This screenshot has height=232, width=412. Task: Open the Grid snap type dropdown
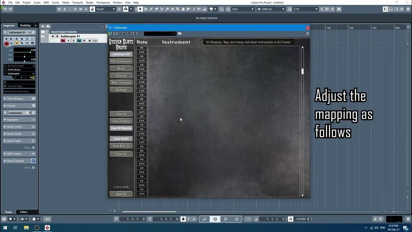click(243, 9)
